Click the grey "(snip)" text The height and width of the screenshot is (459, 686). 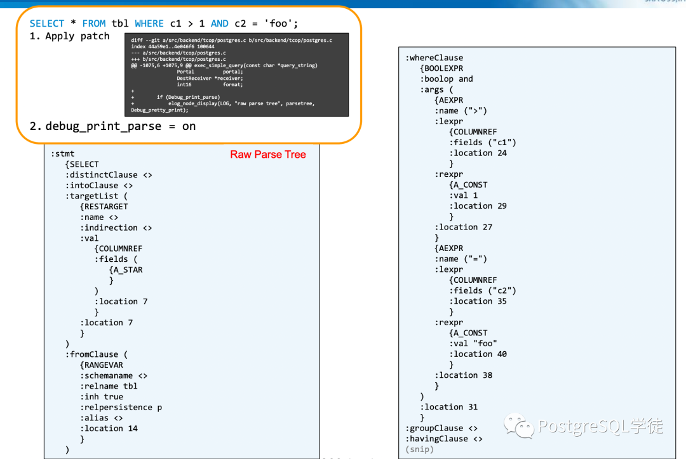(x=420, y=449)
